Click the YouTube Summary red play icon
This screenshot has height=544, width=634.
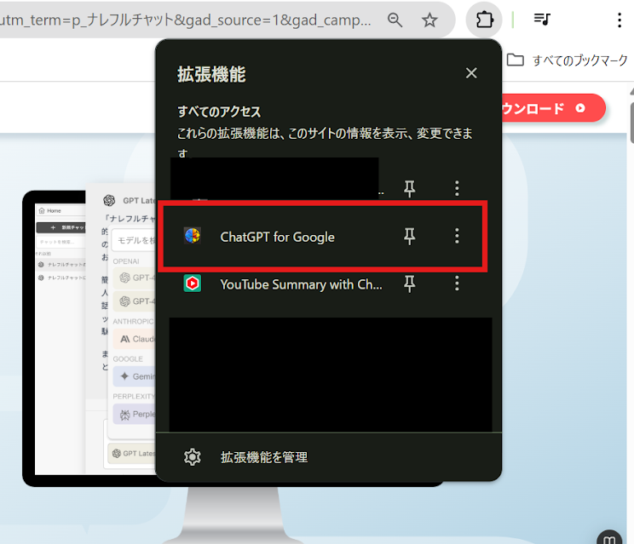click(x=193, y=283)
